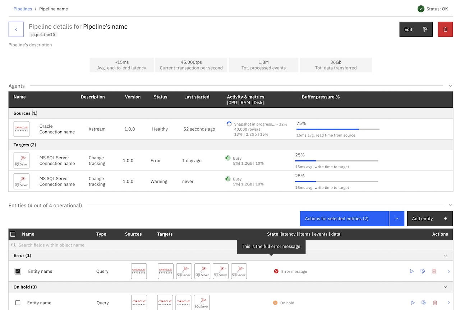Toggle the select-all checkbox in entities header
Screen dimensions: 460x310
pyautogui.click(x=13, y=234)
